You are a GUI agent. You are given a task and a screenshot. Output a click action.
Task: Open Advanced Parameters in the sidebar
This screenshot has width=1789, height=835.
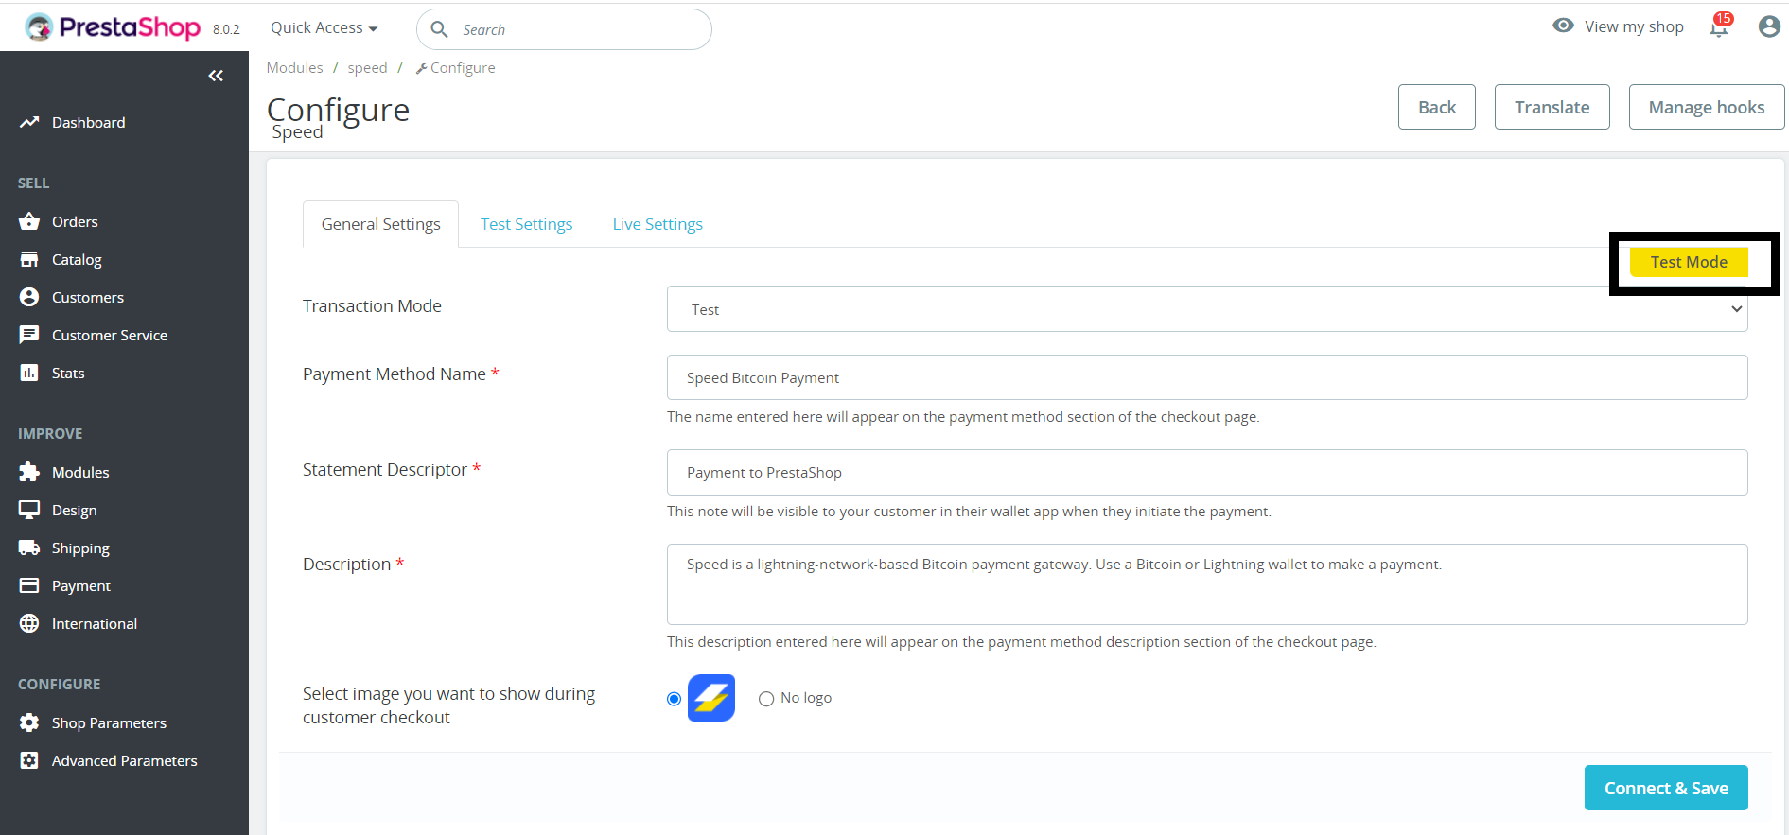click(124, 760)
